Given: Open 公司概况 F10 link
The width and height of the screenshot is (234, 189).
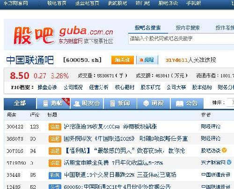Looking at the screenshot, I should 73,87.
